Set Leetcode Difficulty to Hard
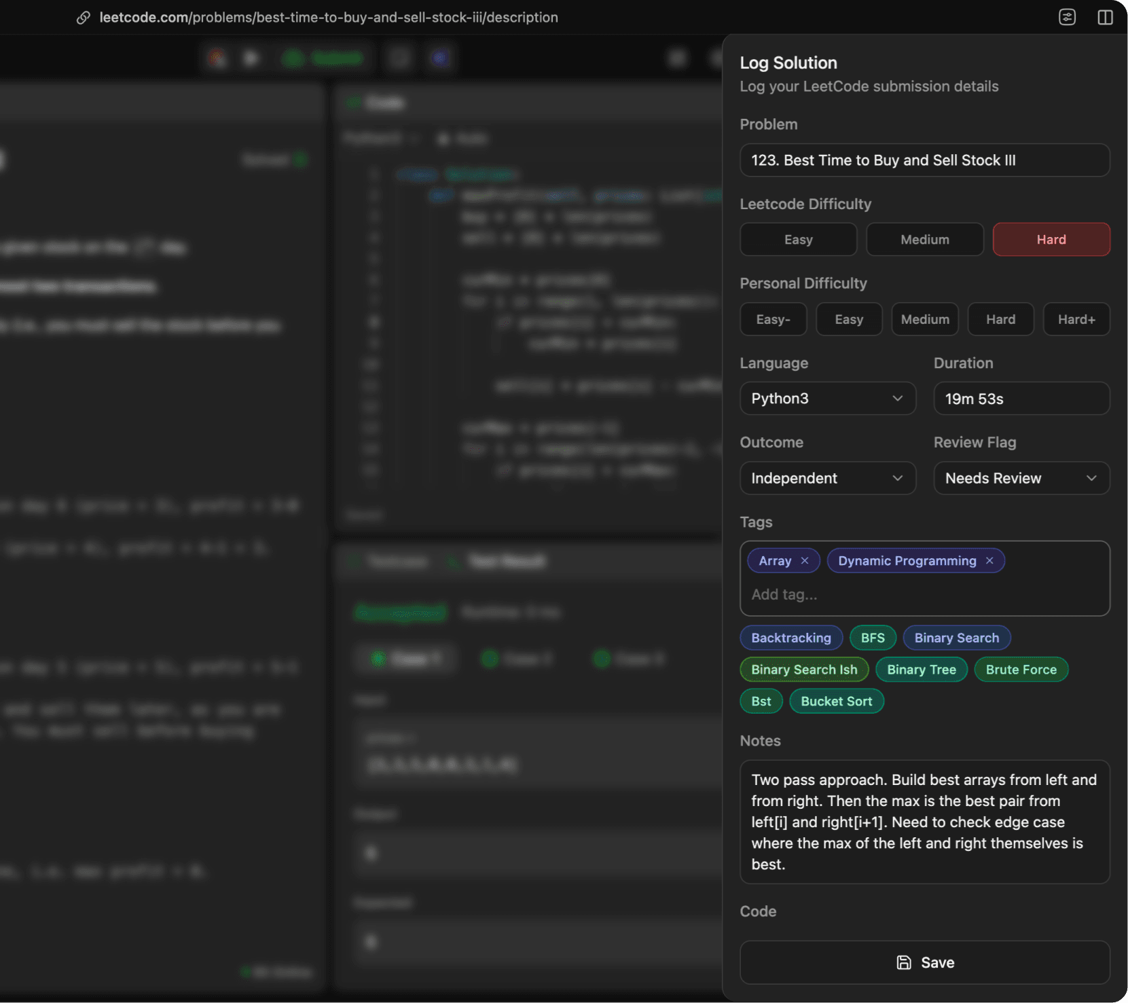1128x1003 pixels. click(1051, 240)
